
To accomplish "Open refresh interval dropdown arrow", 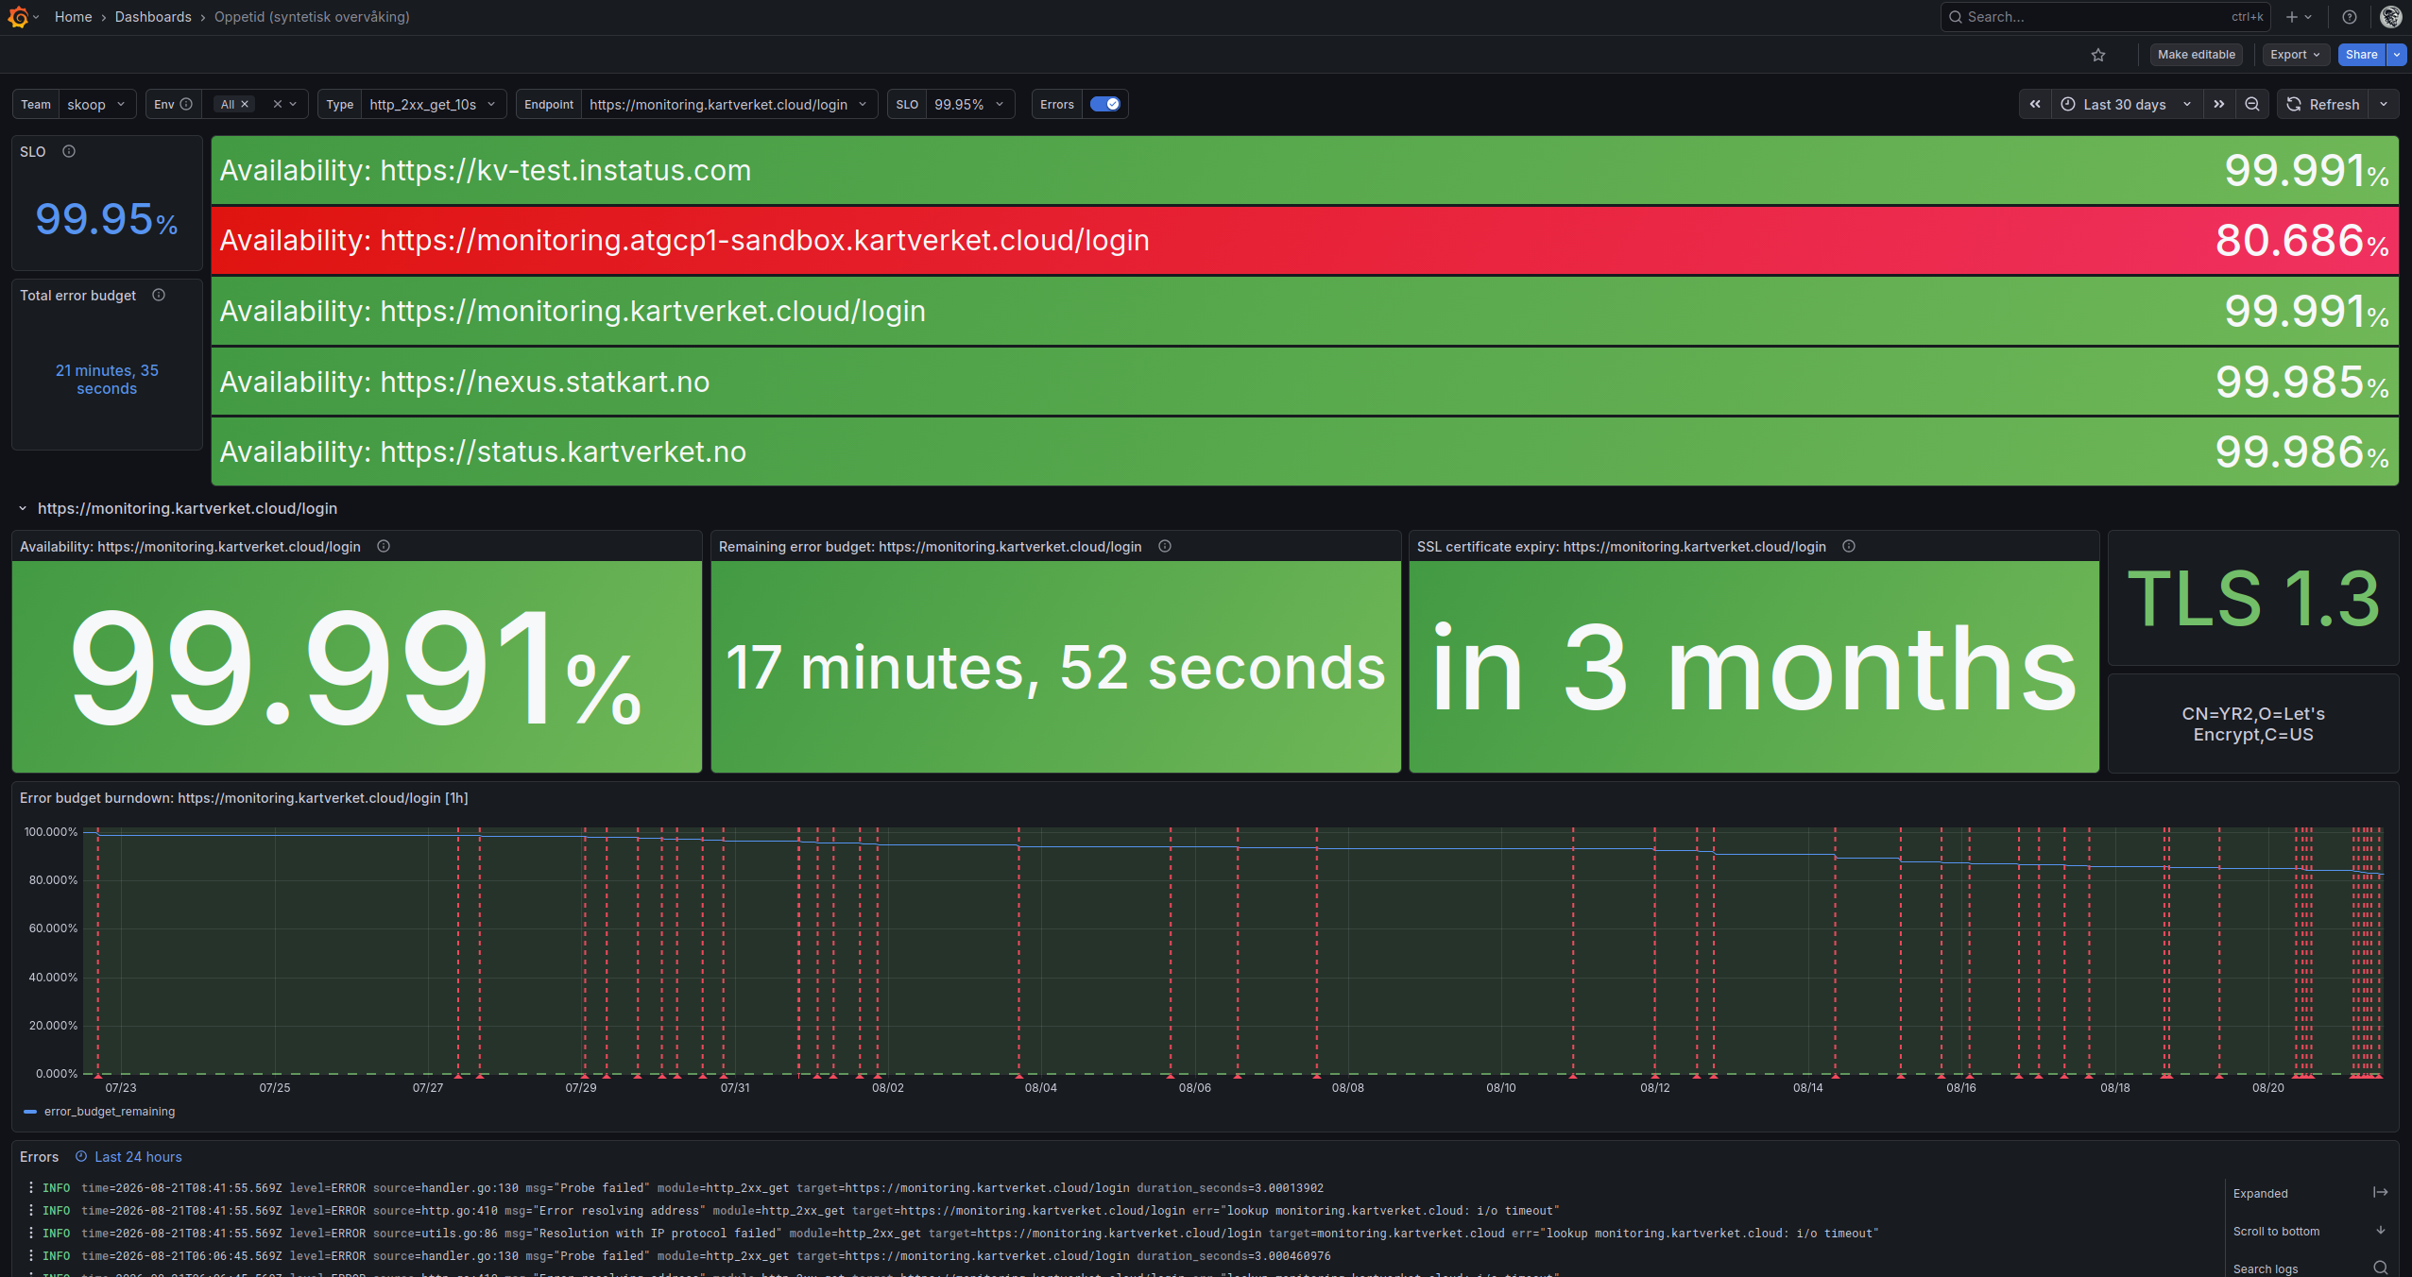I will click(x=2384, y=105).
